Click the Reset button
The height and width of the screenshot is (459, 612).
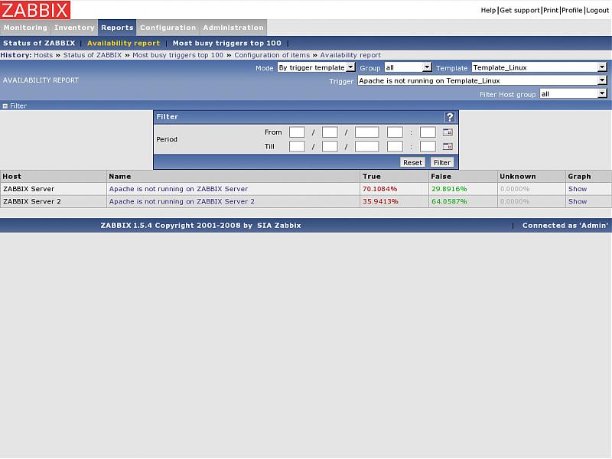point(412,162)
